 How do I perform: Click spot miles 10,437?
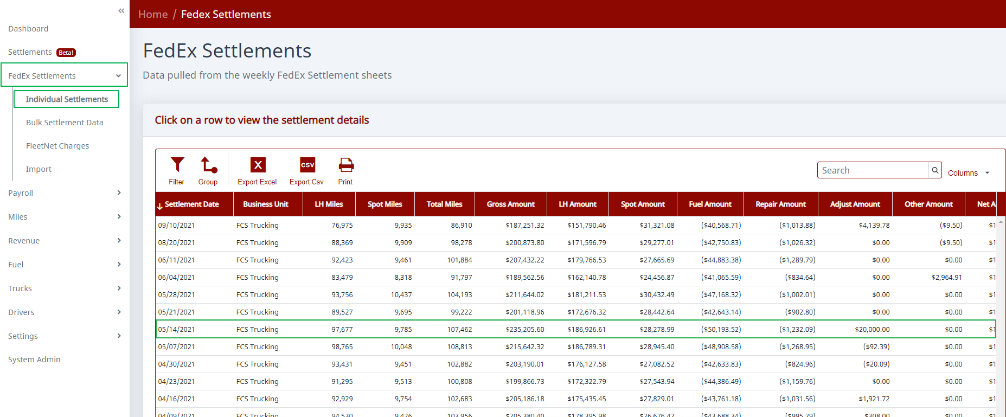pos(401,294)
